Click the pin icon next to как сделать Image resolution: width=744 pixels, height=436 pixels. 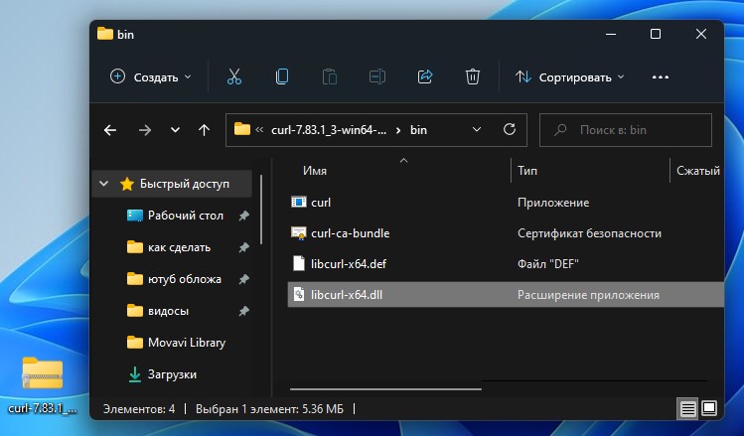coord(244,247)
